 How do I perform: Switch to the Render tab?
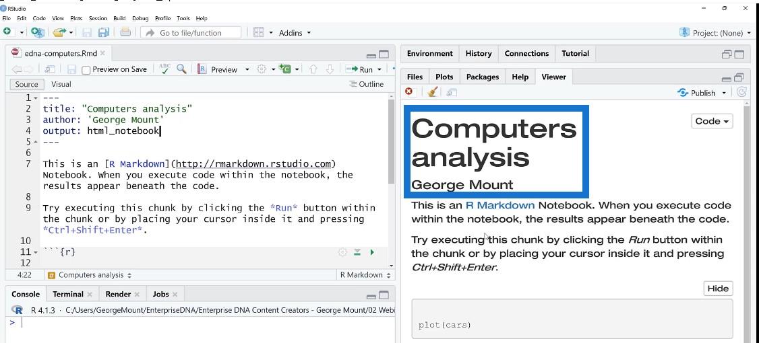118,294
